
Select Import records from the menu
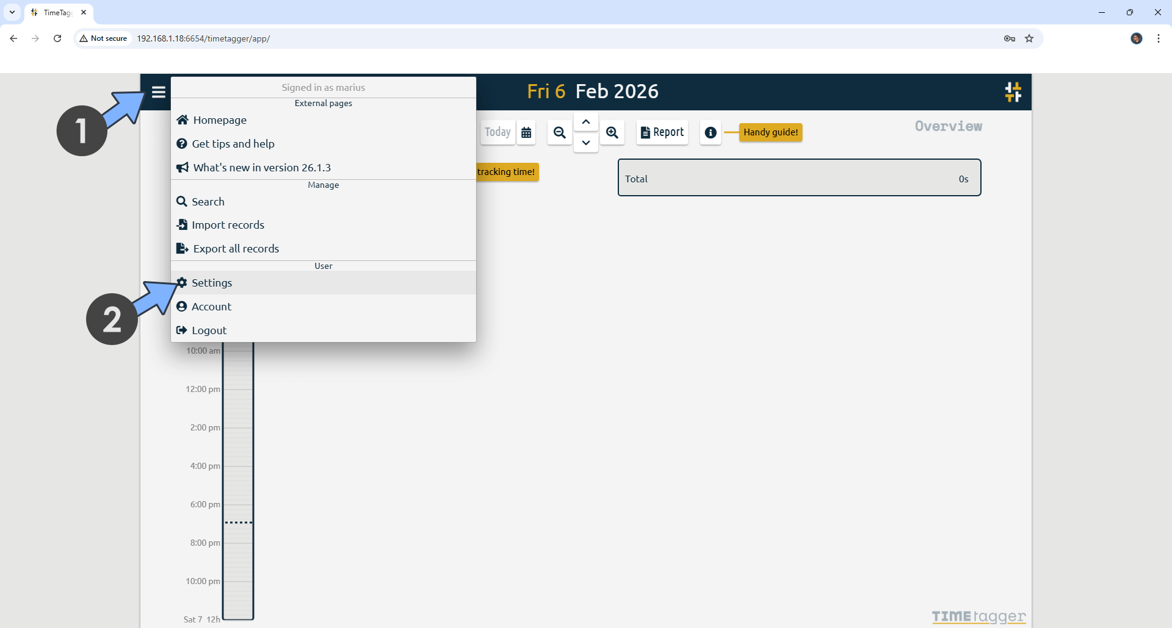click(x=182, y=224)
